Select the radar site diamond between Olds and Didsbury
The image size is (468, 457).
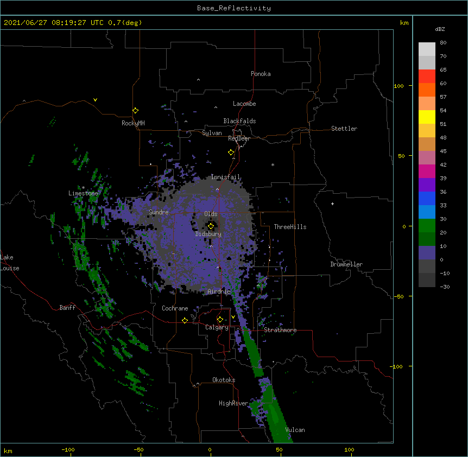(x=211, y=226)
